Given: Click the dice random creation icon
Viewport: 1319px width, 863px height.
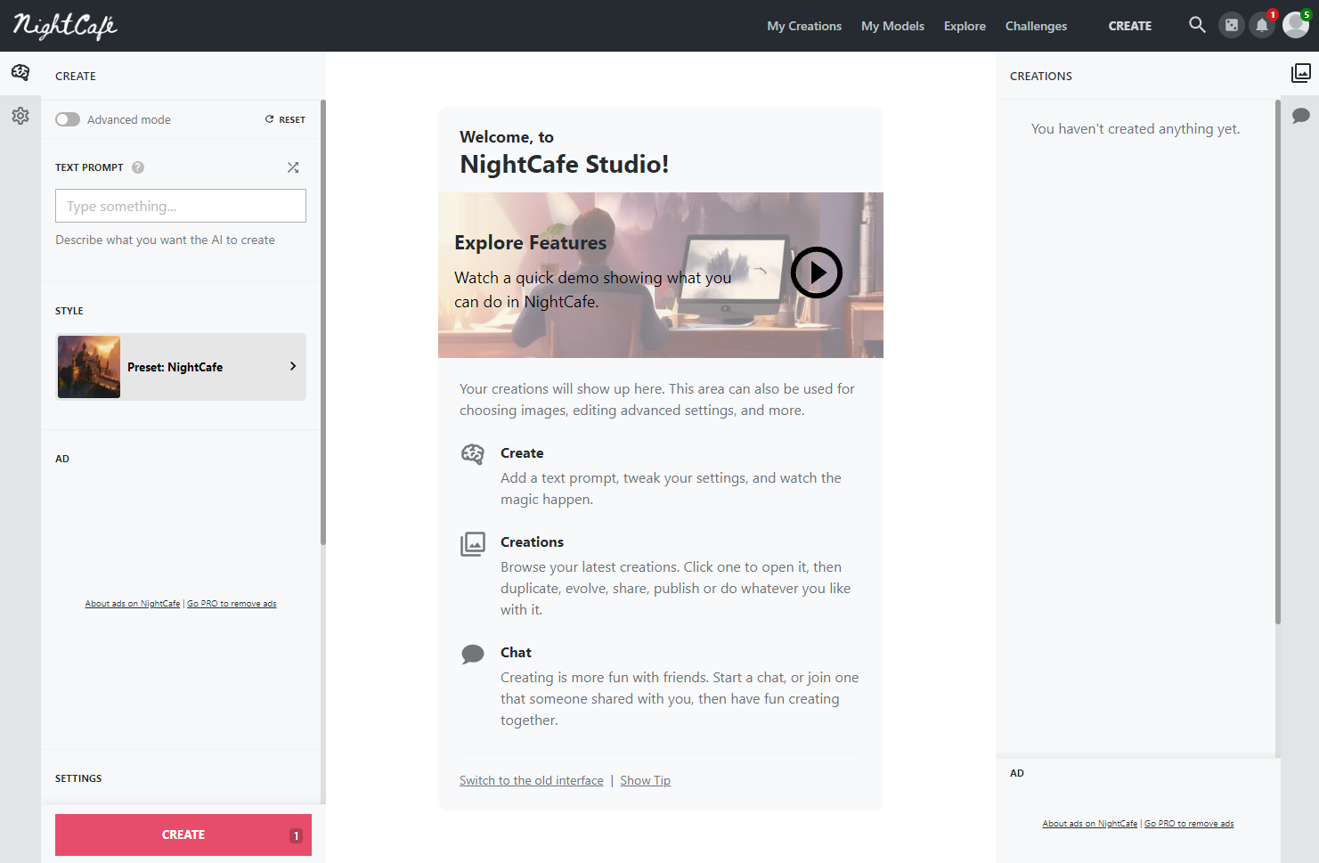Looking at the screenshot, I should tap(1232, 25).
